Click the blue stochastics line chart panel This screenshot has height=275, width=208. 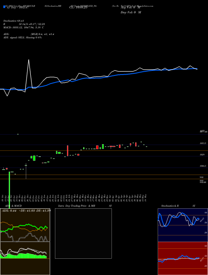coord(183,225)
